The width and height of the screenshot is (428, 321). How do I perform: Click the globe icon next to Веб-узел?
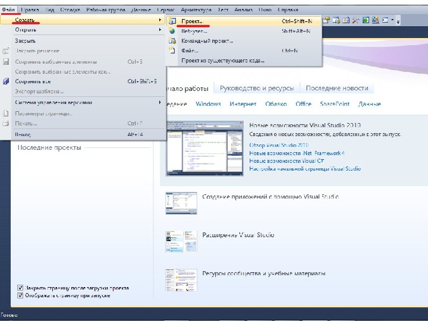click(x=172, y=31)
